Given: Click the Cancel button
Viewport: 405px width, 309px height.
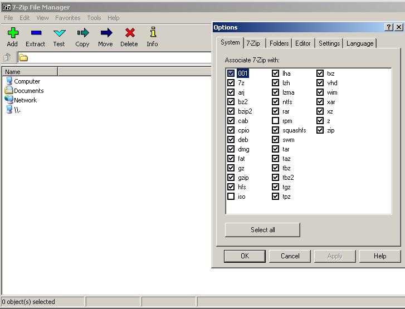Looking at the screenshot, I should tap(290, 256).
